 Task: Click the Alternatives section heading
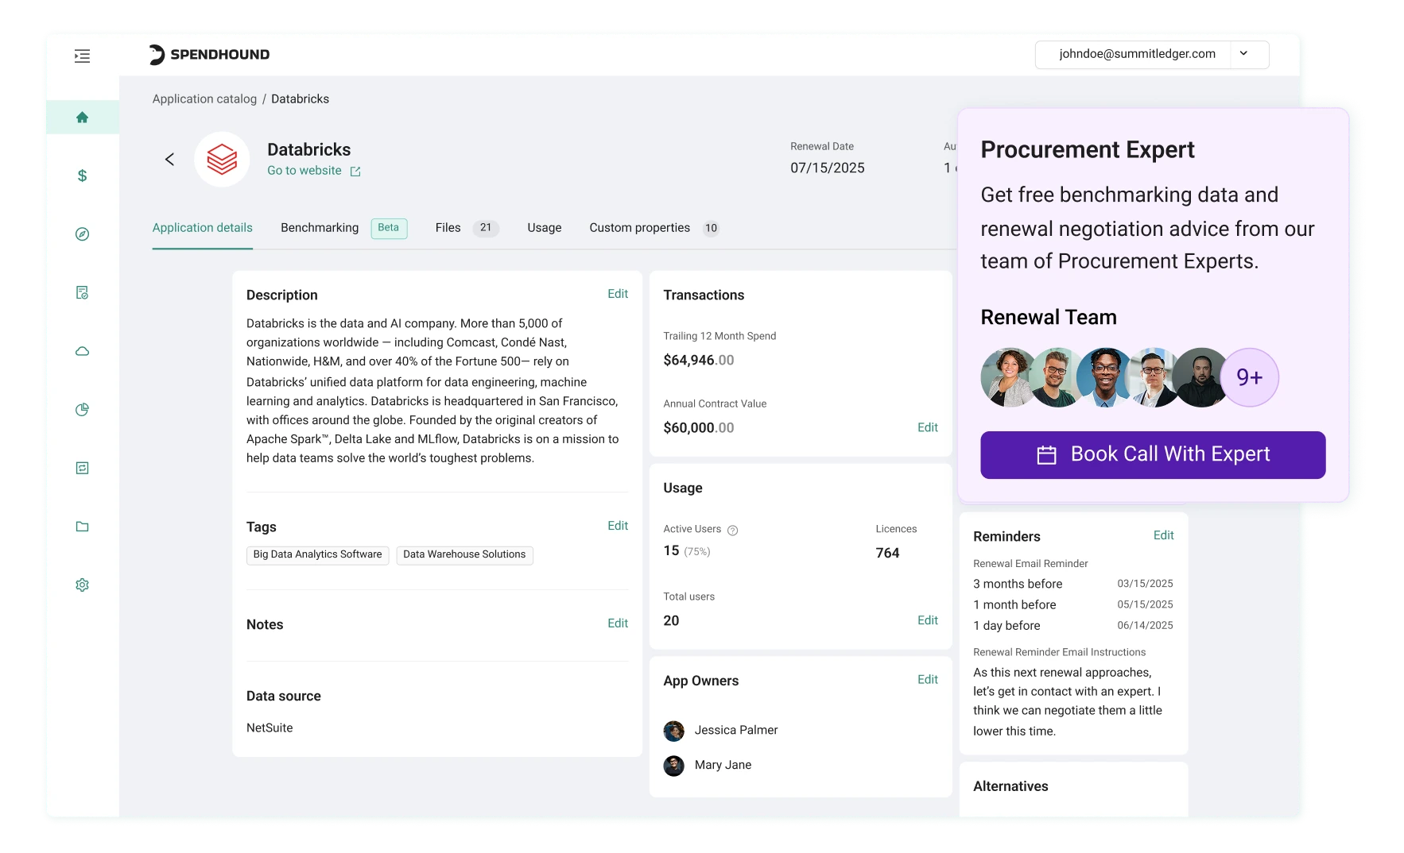1010,786
